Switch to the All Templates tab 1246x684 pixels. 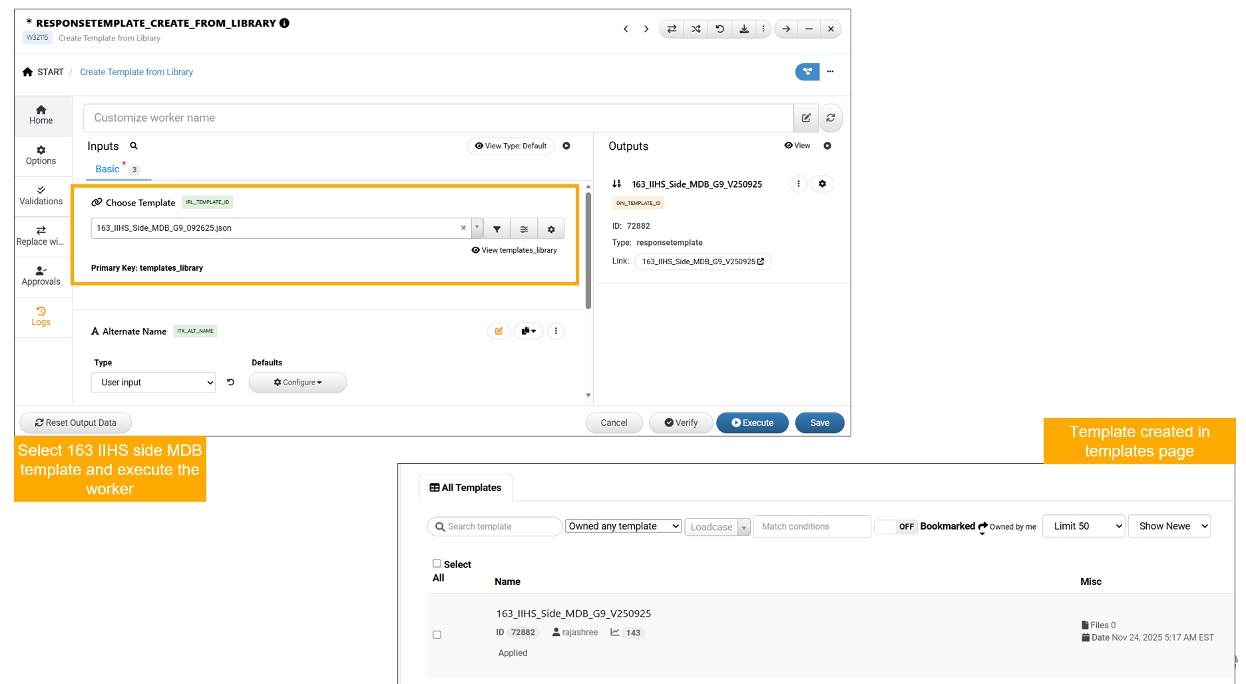click(465, 488)
